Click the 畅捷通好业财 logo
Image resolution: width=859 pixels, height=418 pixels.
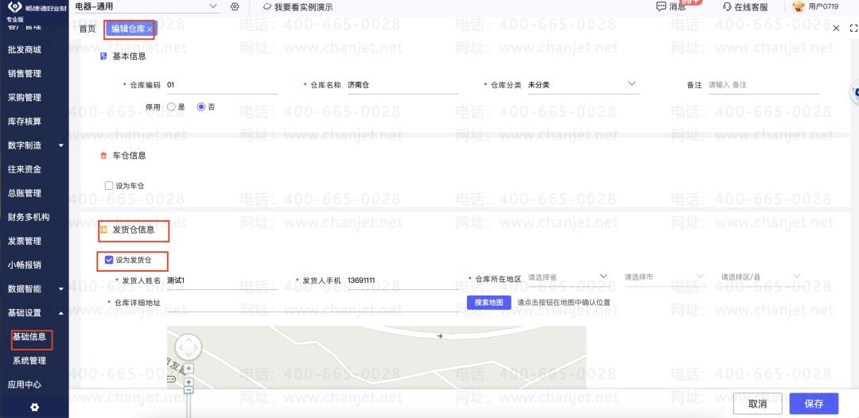pyautogui.click(x=37, y=8)
